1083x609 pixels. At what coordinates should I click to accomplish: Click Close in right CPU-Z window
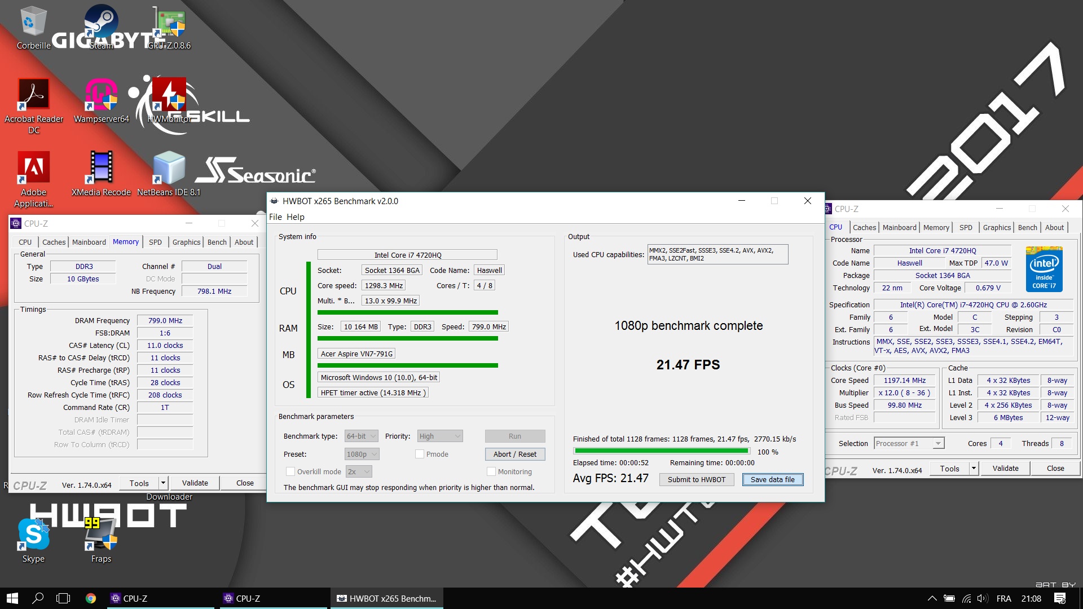1055,469
